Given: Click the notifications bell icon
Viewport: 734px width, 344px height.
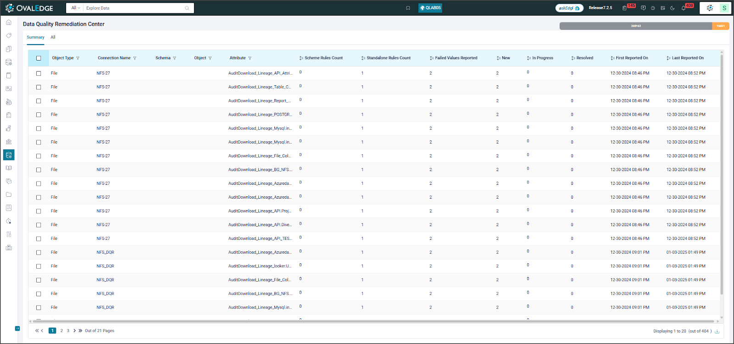Looking at the screenshot, I should click(x=684, y=8).
